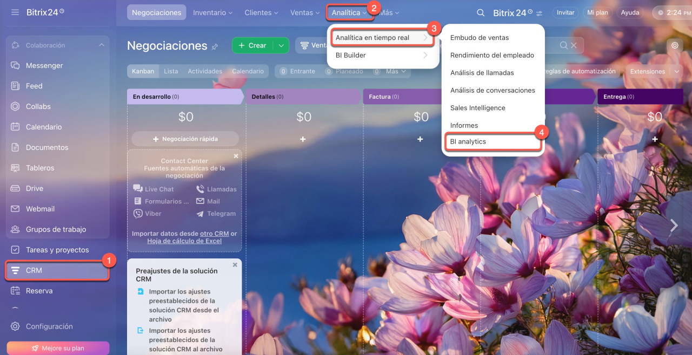The height and width of the screenshot is (355, 692).
Task: Click the search magnifier in top bar
Action: [480, 13]
